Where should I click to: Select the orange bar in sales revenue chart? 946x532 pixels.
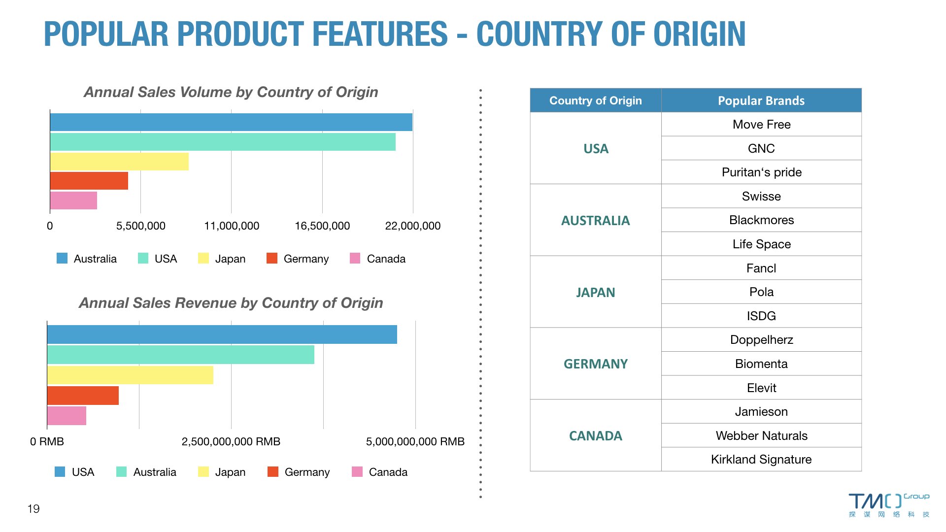pyautogui.click(x=83, y=396)
